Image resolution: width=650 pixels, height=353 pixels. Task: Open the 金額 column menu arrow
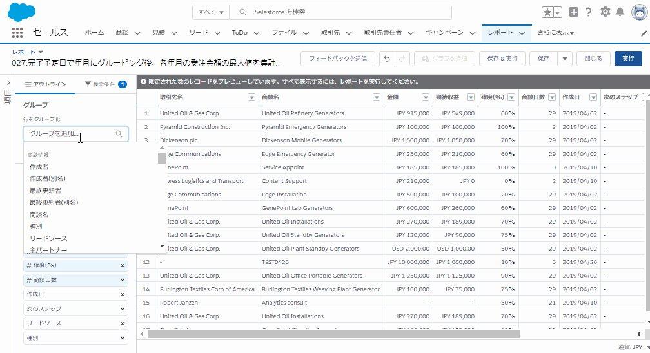[426, 97]
